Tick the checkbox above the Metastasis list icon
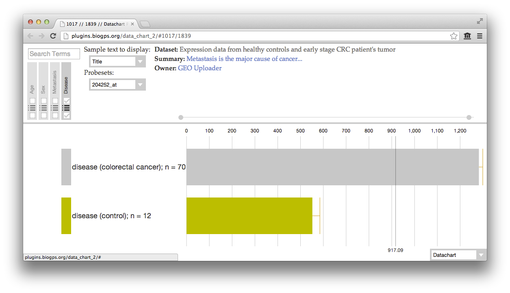 55,101
